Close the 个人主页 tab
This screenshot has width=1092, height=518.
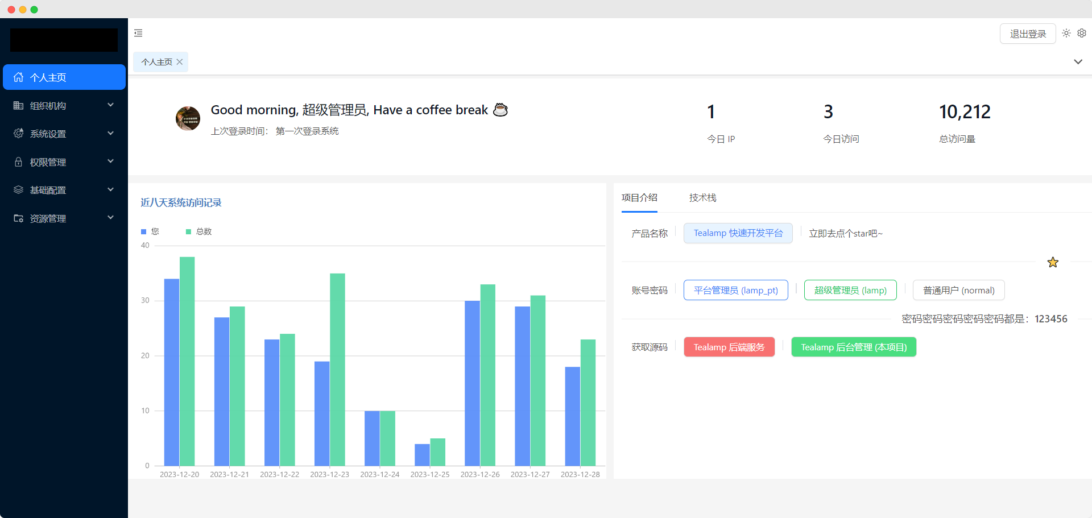click(180, 62)
